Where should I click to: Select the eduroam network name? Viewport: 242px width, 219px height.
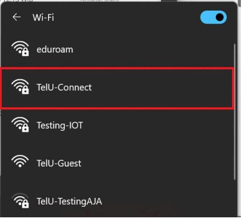55,50
